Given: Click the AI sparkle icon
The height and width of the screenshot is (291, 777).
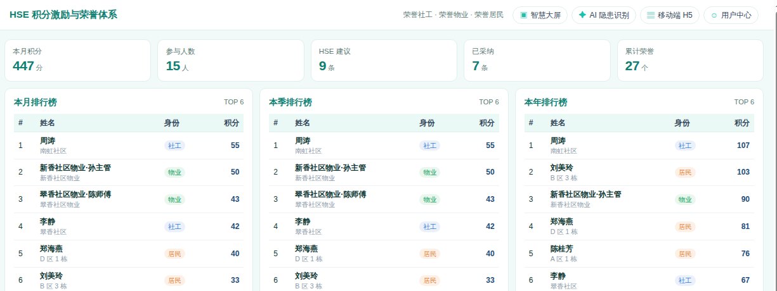Looking at the screenshot, I should coord(582,15).
